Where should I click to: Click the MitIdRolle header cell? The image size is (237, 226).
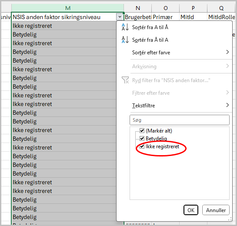pos(221,17)
